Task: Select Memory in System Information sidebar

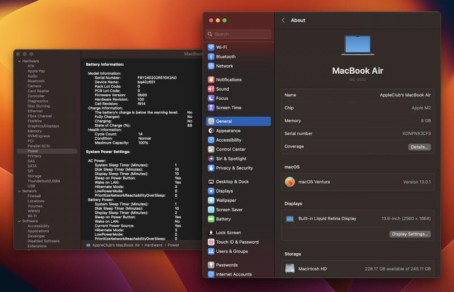Action: click(x=35, y=131)
